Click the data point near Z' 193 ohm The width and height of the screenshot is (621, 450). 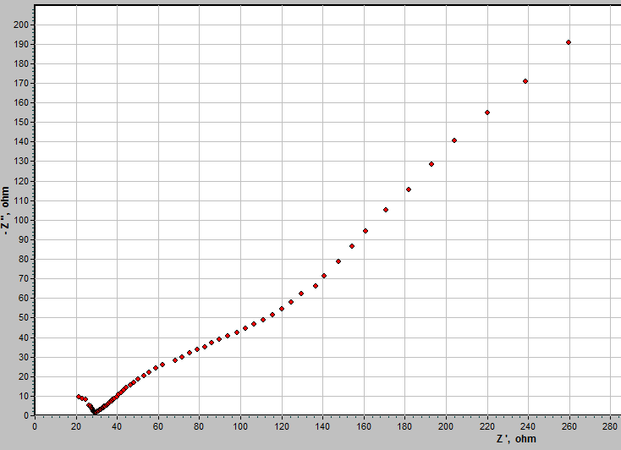pyautogui.click(x=431, y=164)
